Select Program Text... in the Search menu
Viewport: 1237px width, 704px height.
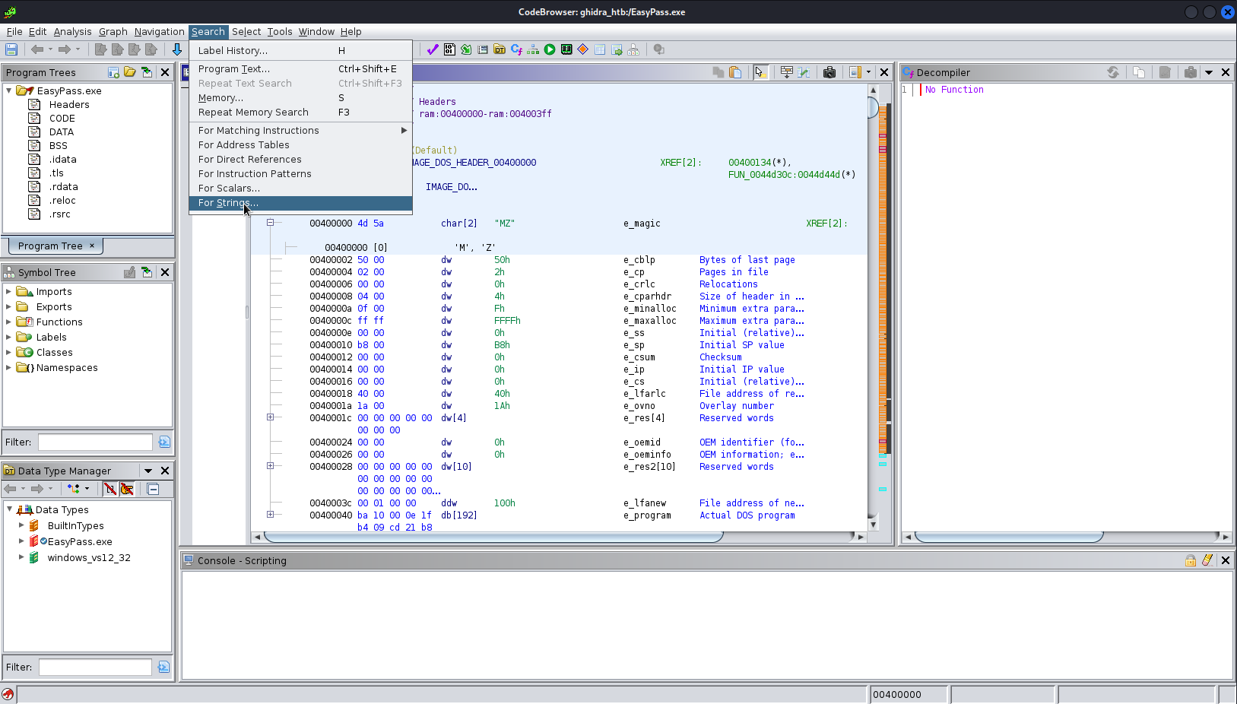point(300,69)
